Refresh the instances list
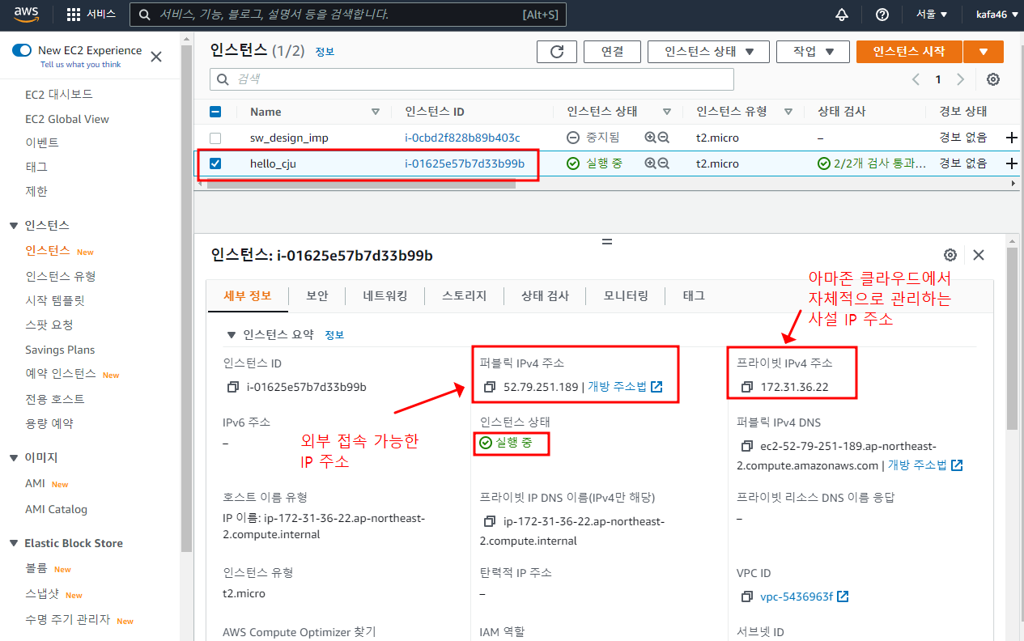Image resolution: width=1024 pixels, height=641 pixels. point(557,51)
